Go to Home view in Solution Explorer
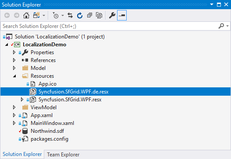The height and width of the screenshot is (159, 231). pos(26,15)
